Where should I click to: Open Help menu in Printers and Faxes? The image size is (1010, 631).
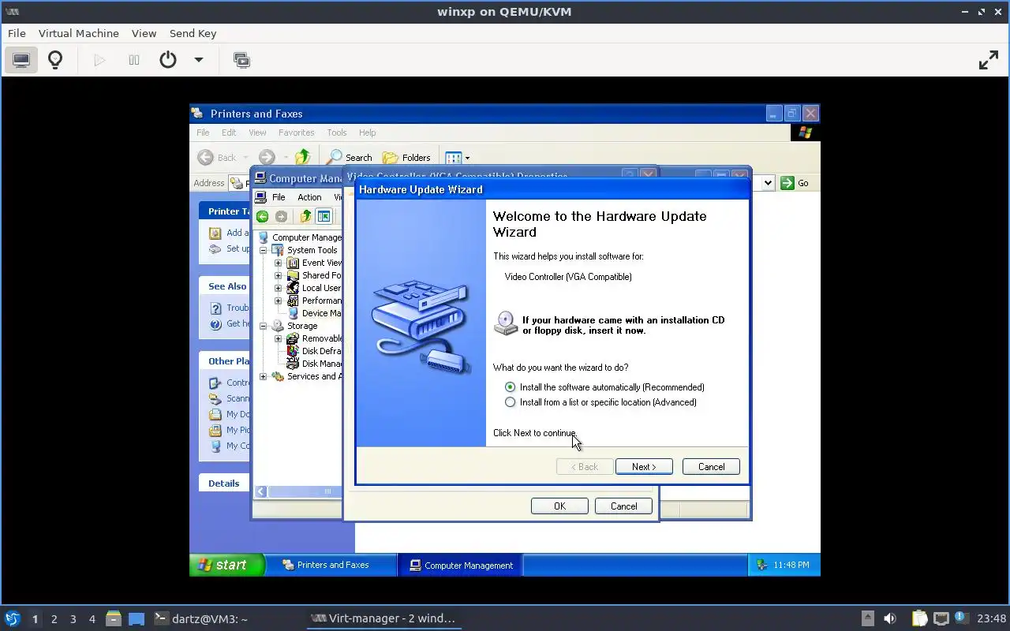coord(367,133)
